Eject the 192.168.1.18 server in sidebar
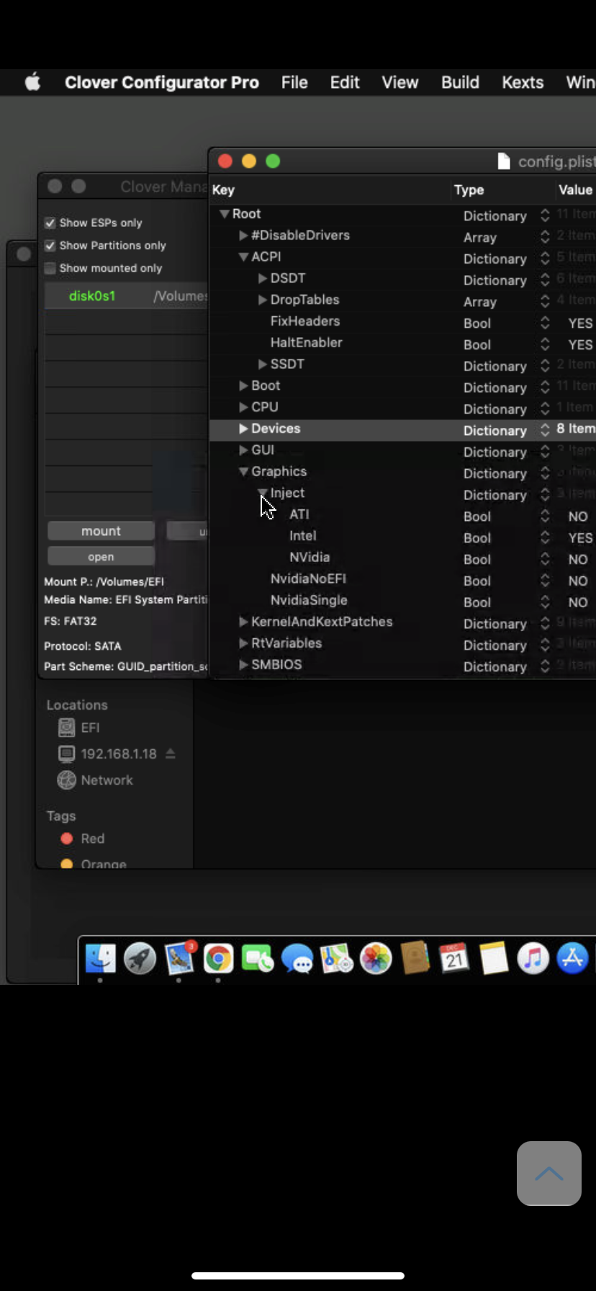 point(170,754)
